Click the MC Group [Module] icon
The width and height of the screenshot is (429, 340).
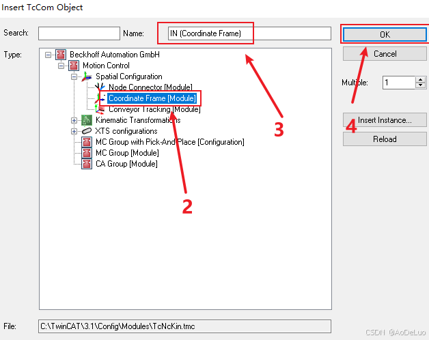(87, 153)
